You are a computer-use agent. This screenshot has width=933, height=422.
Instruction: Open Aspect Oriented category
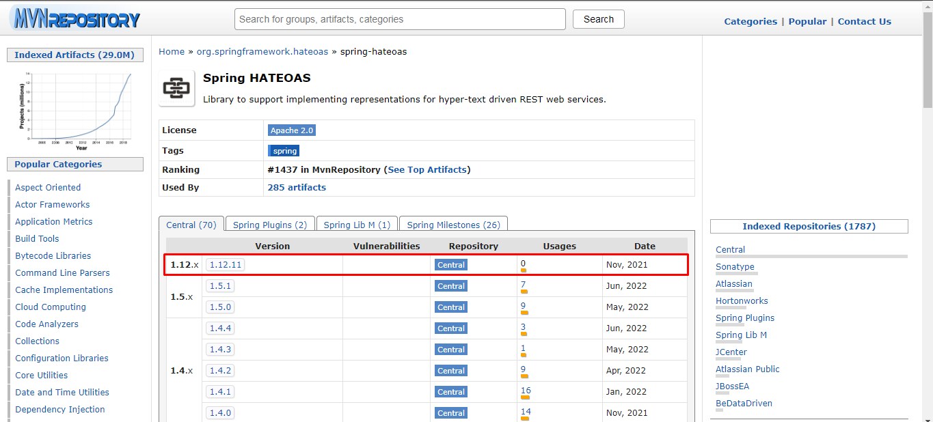(48, 188)
